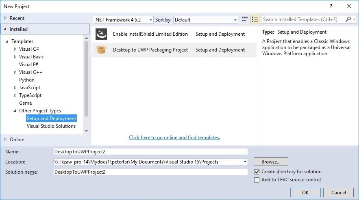Collapse Other Project Types node
359x200 pixels.
pyautogui.click(x=15, y=111)
